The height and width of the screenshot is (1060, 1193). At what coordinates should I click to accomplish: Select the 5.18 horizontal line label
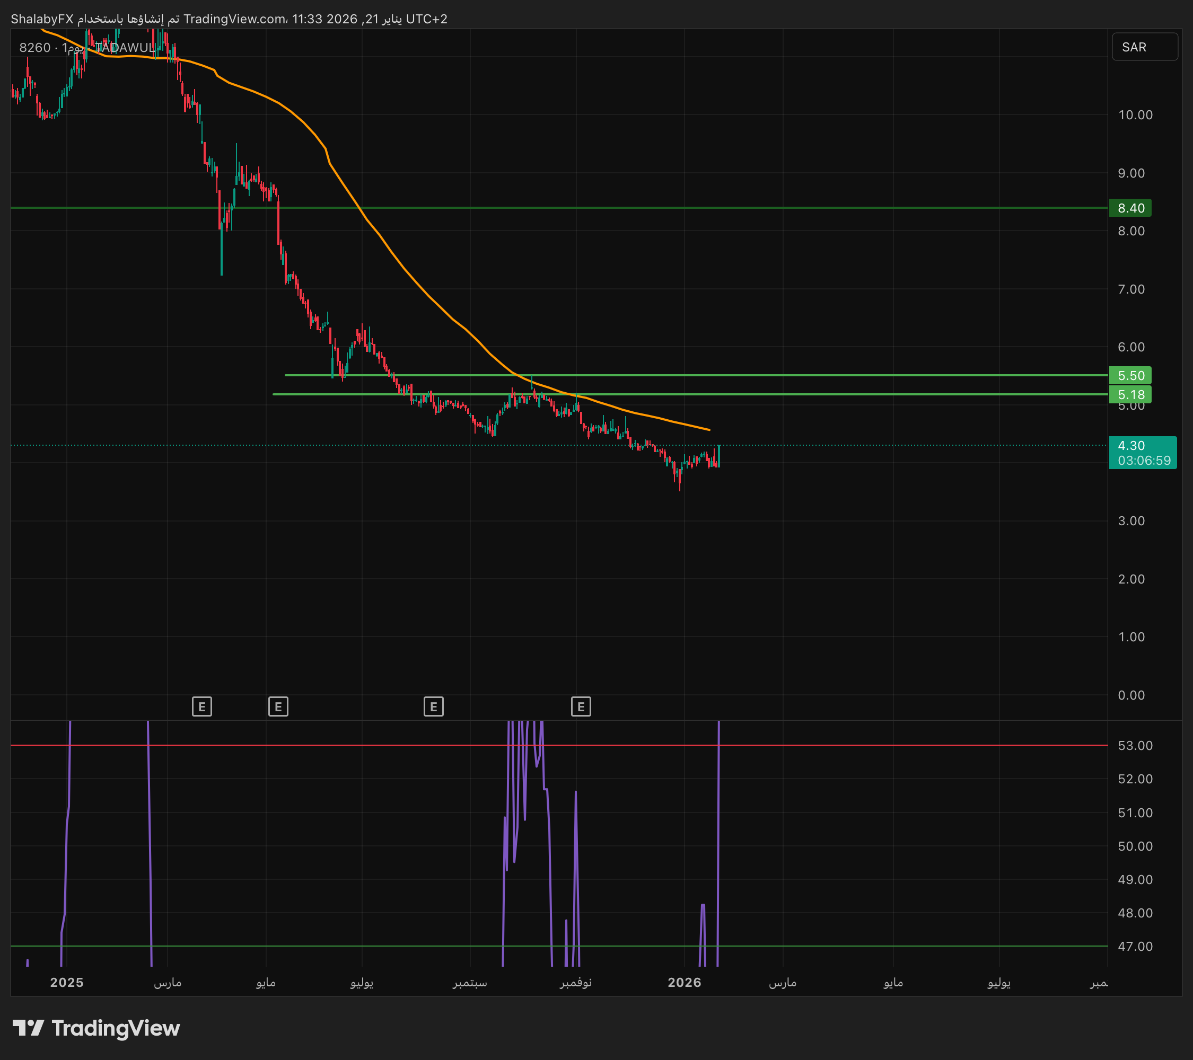click(1130, 394)
